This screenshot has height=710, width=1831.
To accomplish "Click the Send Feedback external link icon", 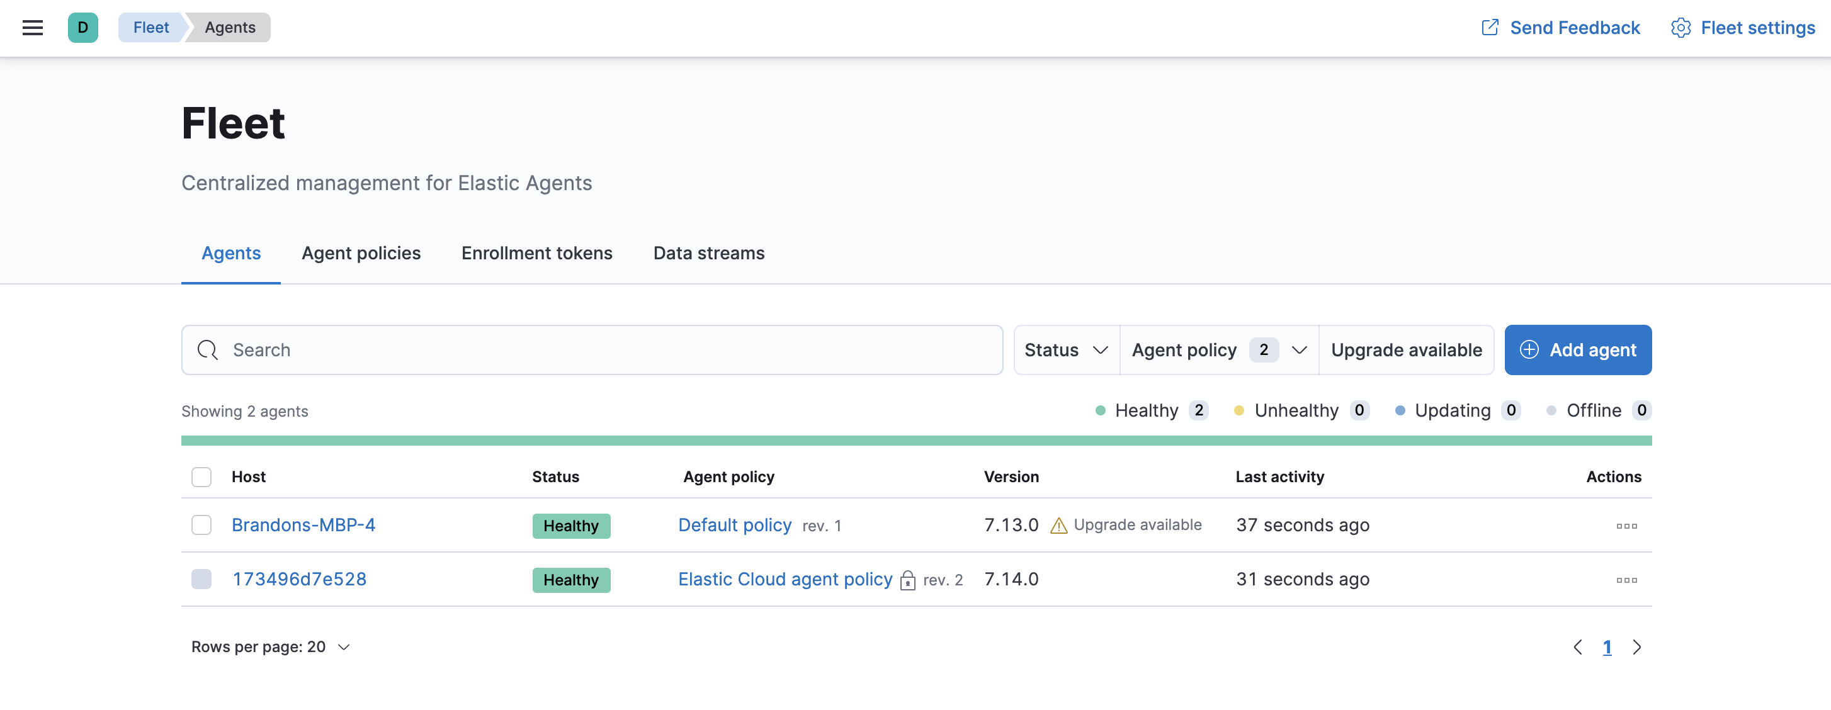I will click(1490, 28).
